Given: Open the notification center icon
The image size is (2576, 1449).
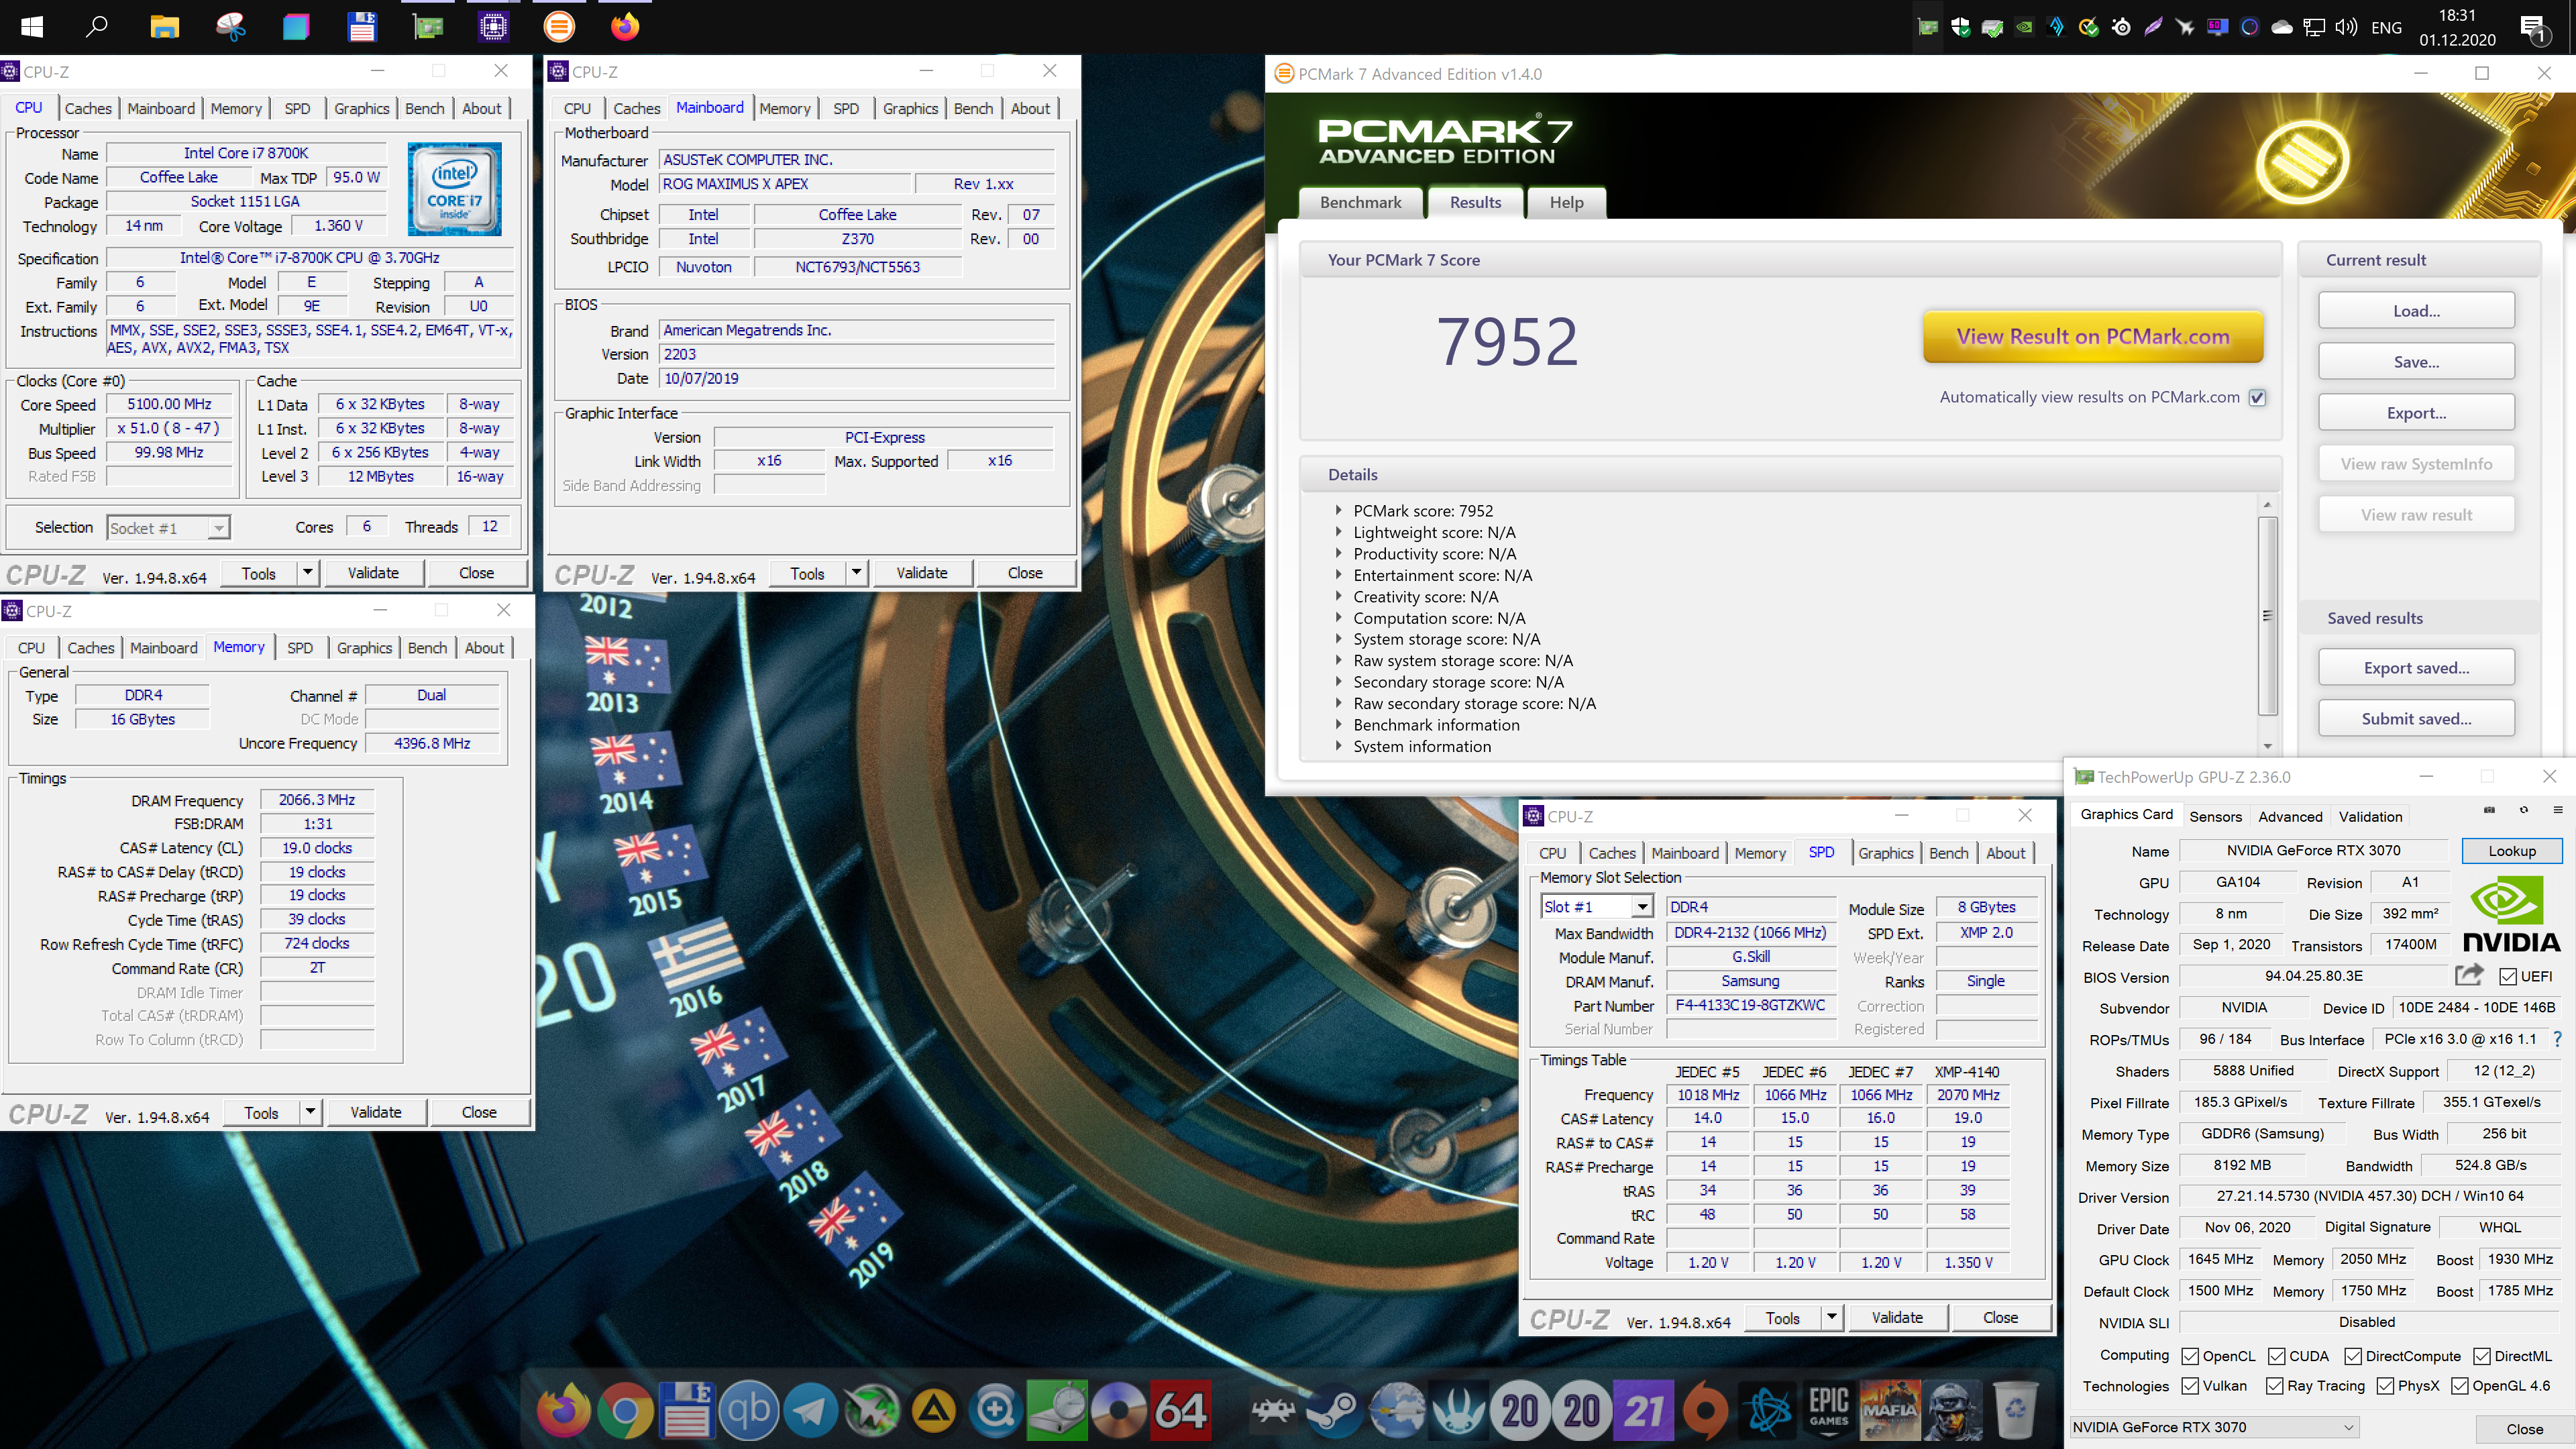Looking at the screenshot, I should click(x=2533, y=28).
